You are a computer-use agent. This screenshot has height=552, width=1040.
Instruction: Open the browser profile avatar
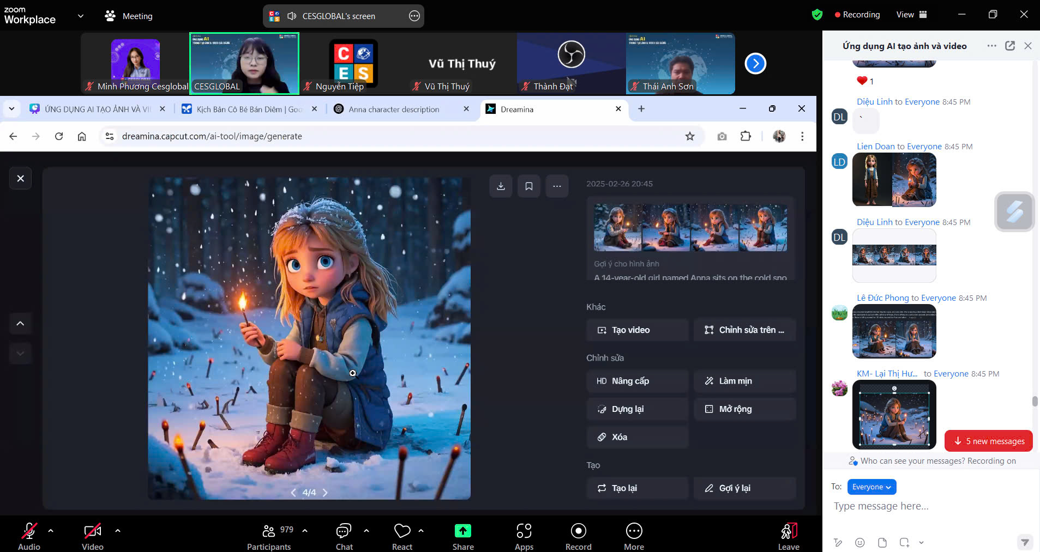click(x=779, y=136)
